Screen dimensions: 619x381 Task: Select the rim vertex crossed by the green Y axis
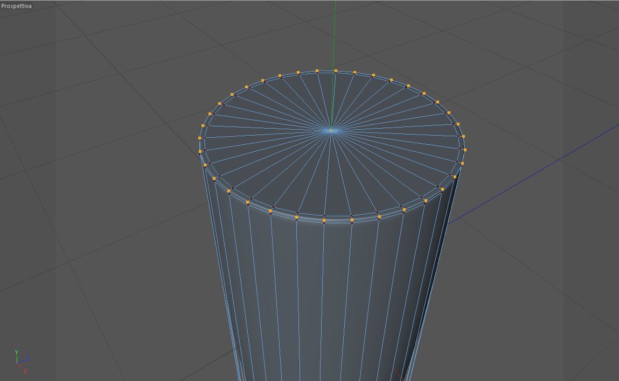pyautogui.click(x=336, y=72)
